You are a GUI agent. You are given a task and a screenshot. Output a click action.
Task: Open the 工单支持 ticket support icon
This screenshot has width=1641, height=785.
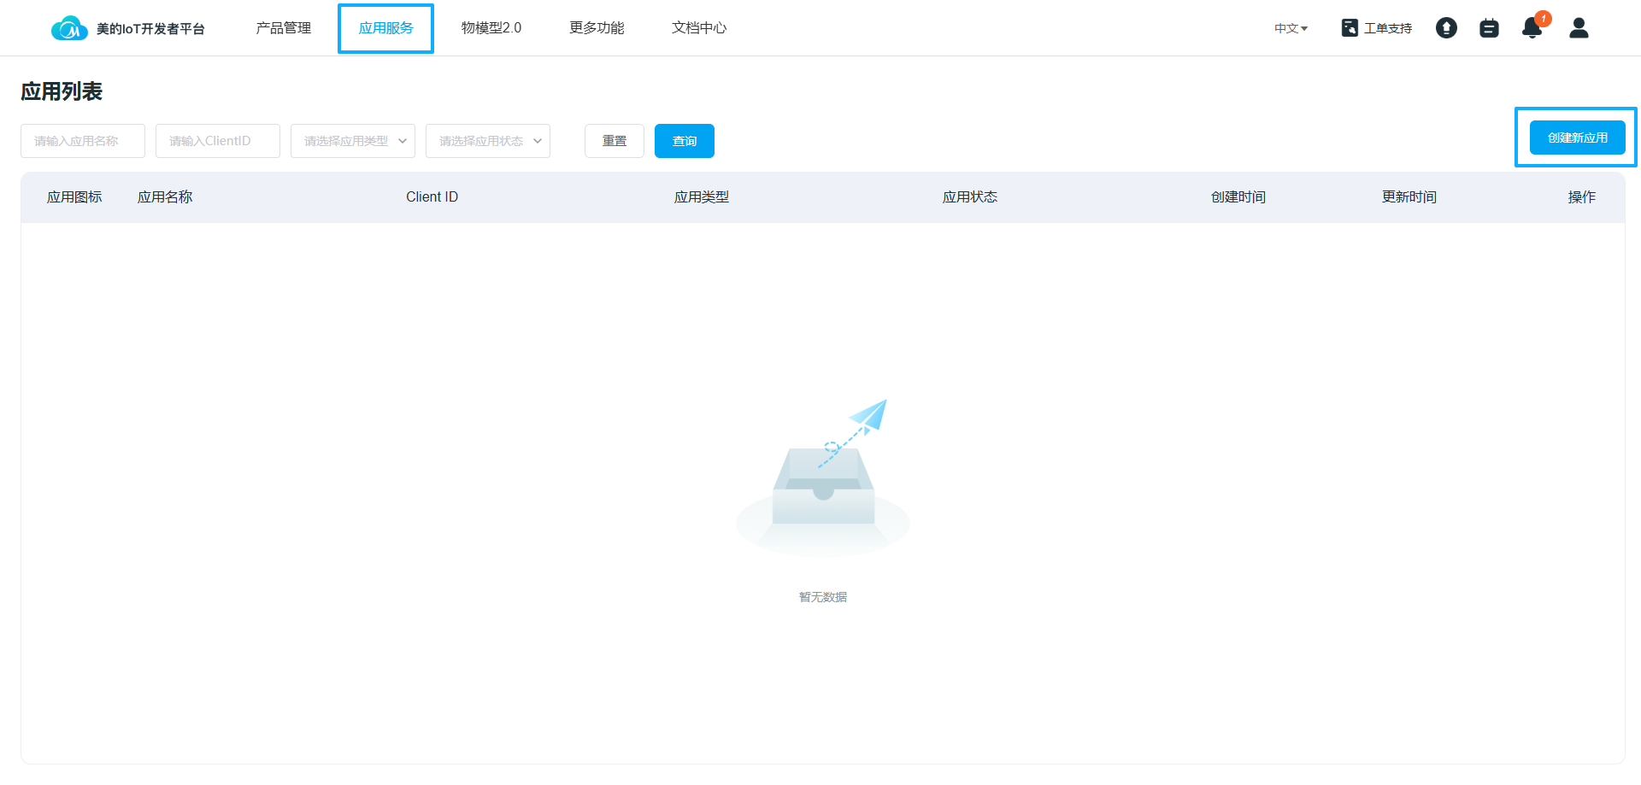[x=1350, y=28]
